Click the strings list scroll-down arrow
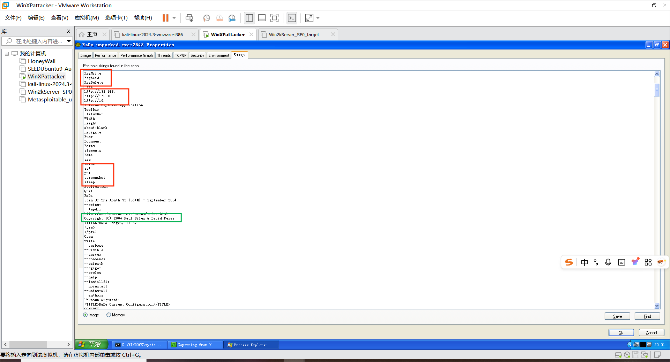The width and height of the screenshot is (670, 362). tap(657, 306)
